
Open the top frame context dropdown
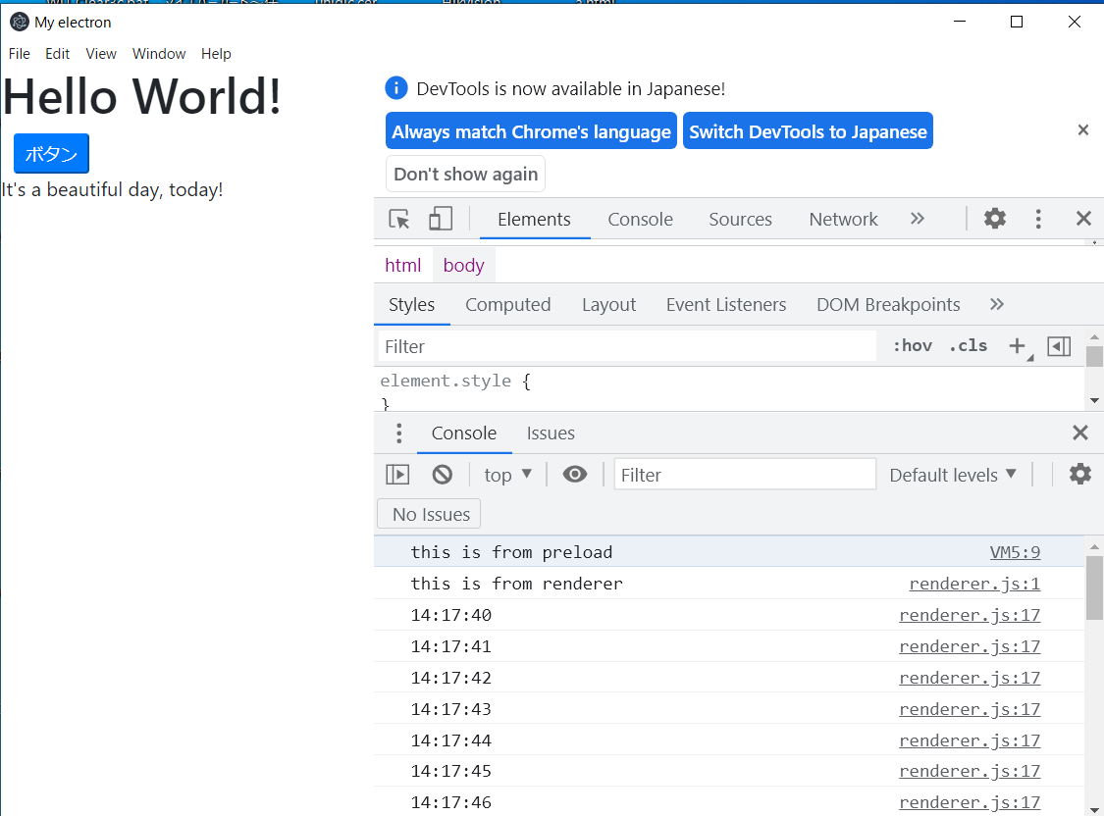pos(506,474)
